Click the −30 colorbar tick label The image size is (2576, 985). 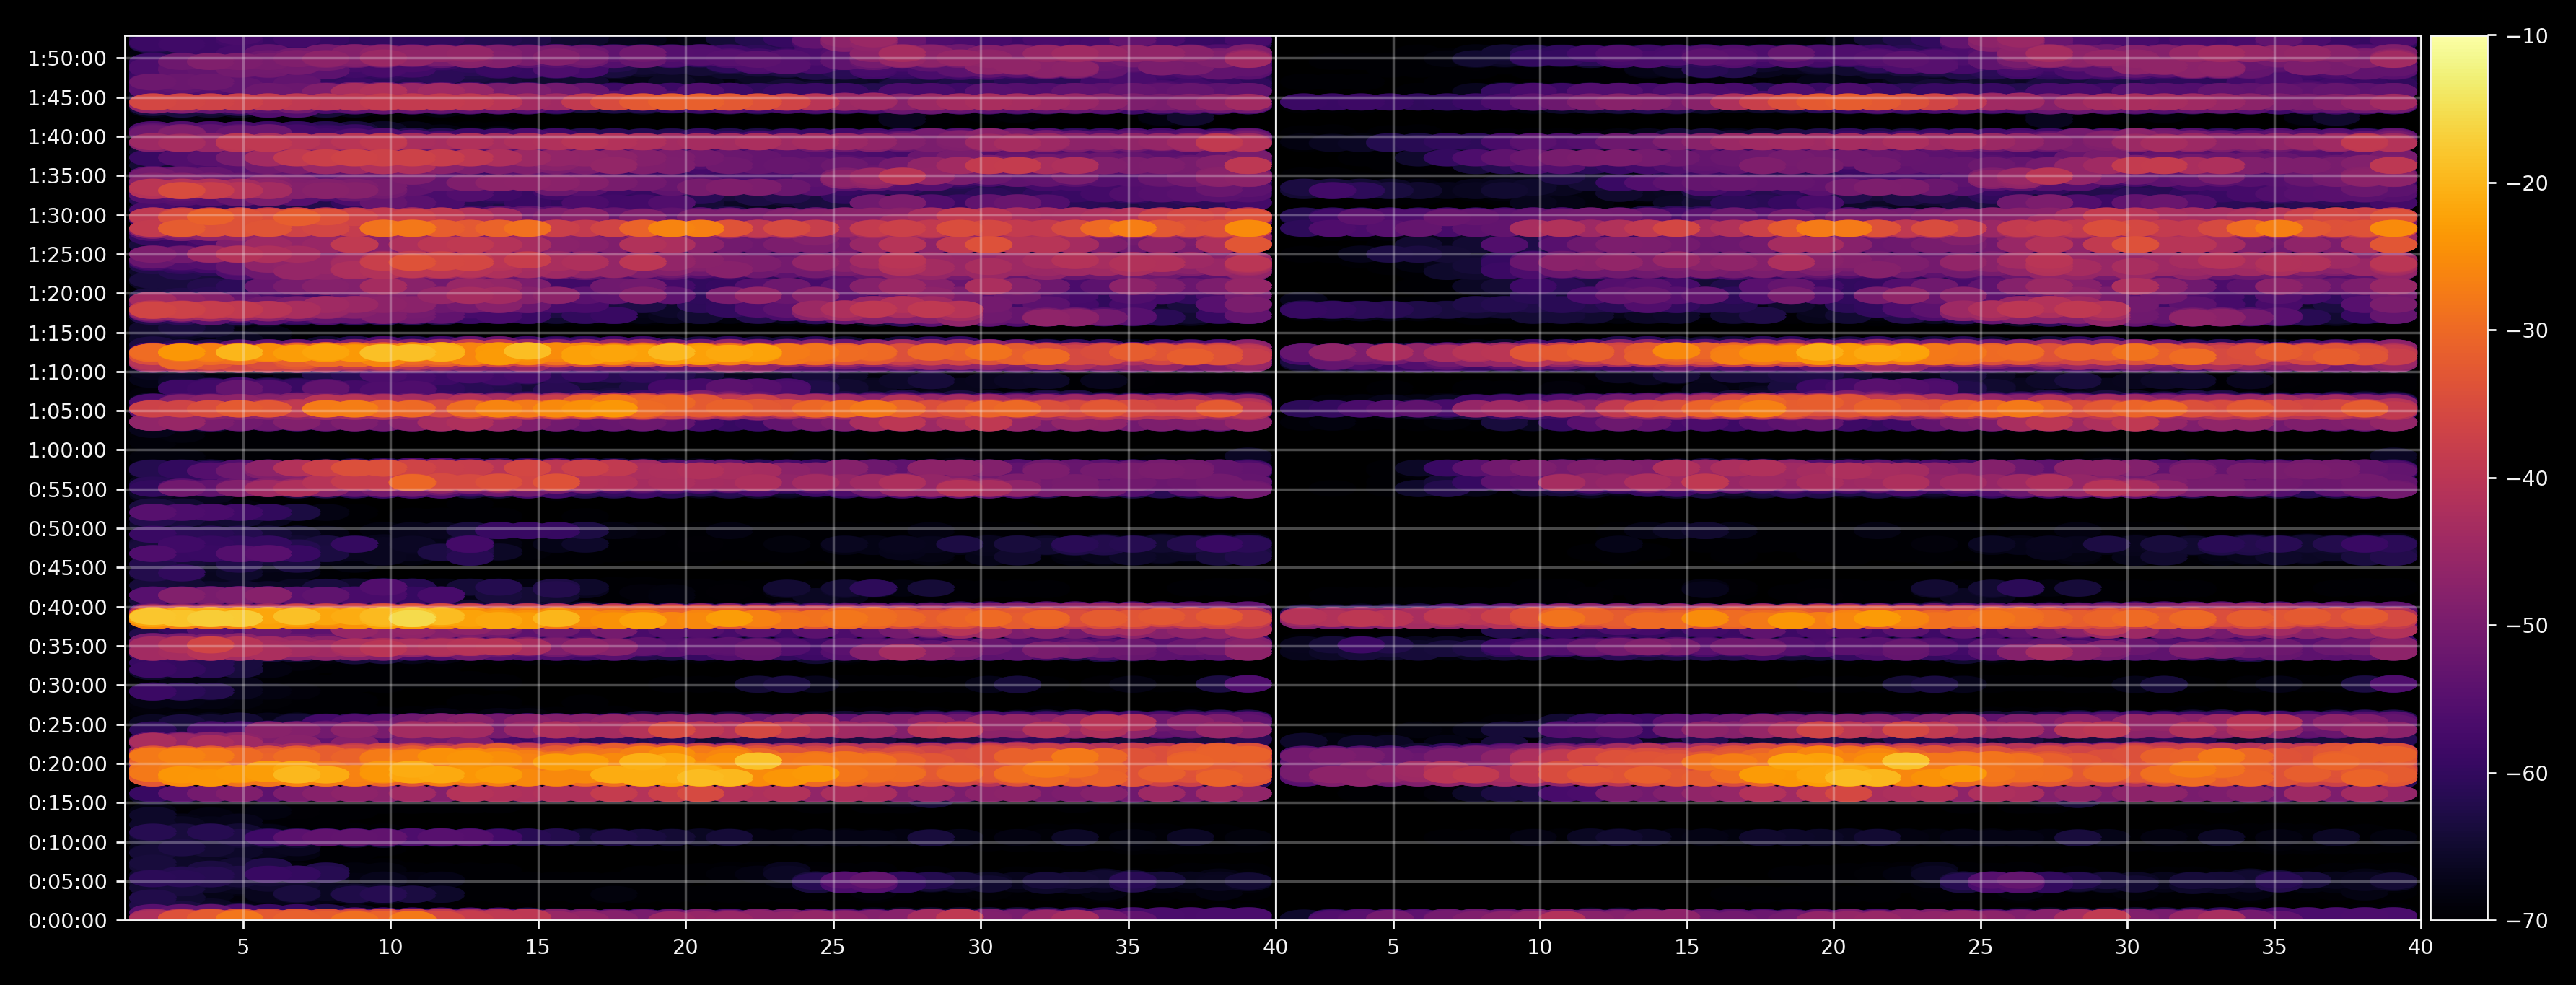pos(2527,331)
